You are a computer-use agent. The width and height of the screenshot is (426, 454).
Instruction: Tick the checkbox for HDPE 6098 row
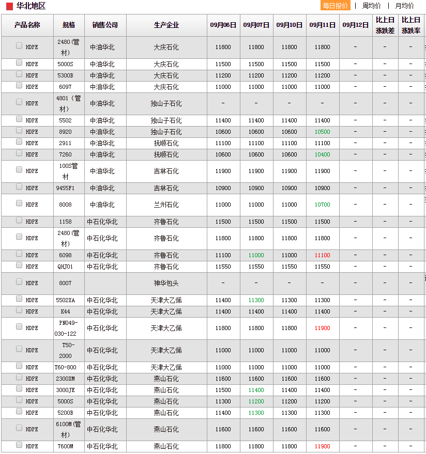19,254
